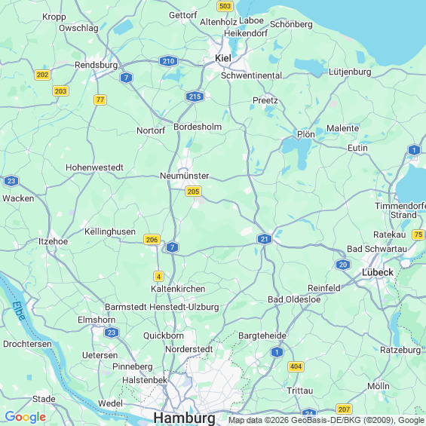Click the Itzehoe town label

pos(53,241)
